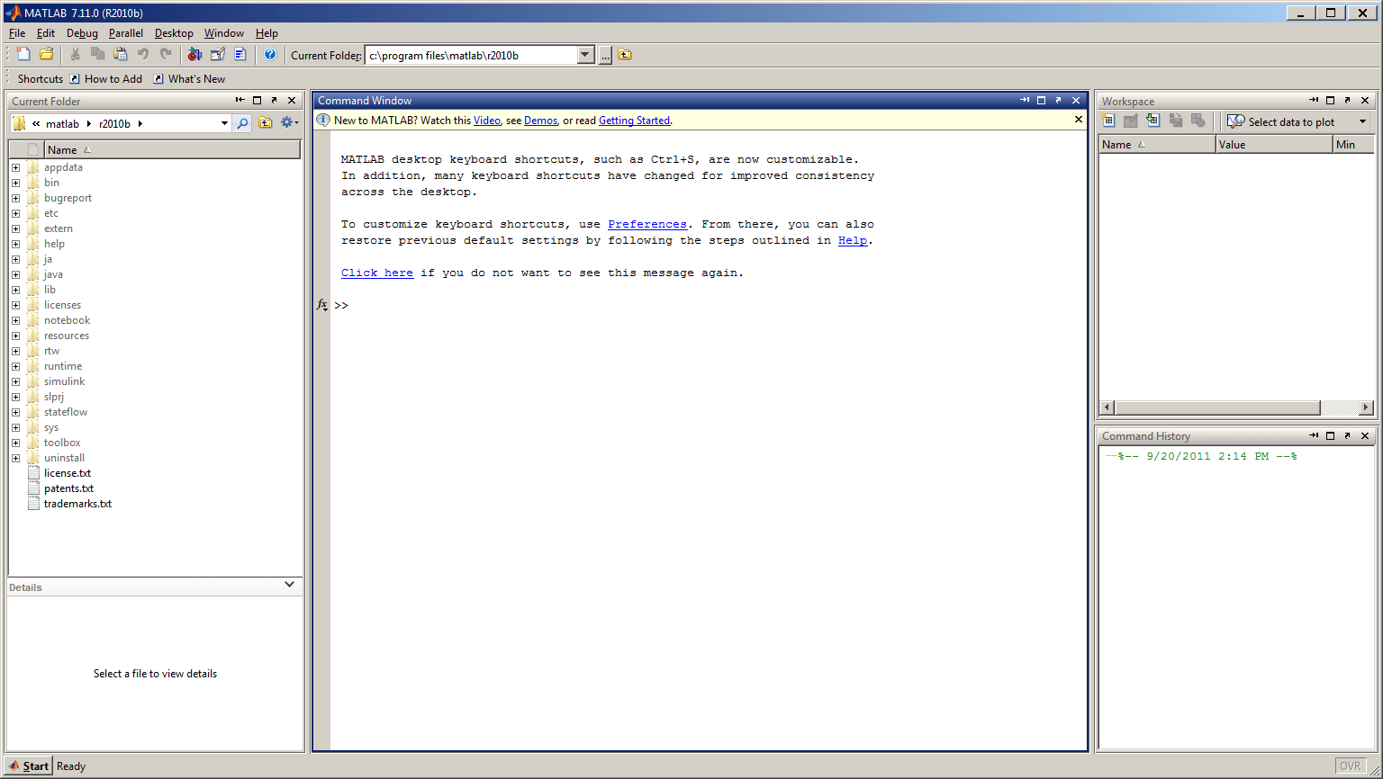Open a file via the toolbar folder icon
This screenshot has width=1383, height=779.
(x=47, y=55)
